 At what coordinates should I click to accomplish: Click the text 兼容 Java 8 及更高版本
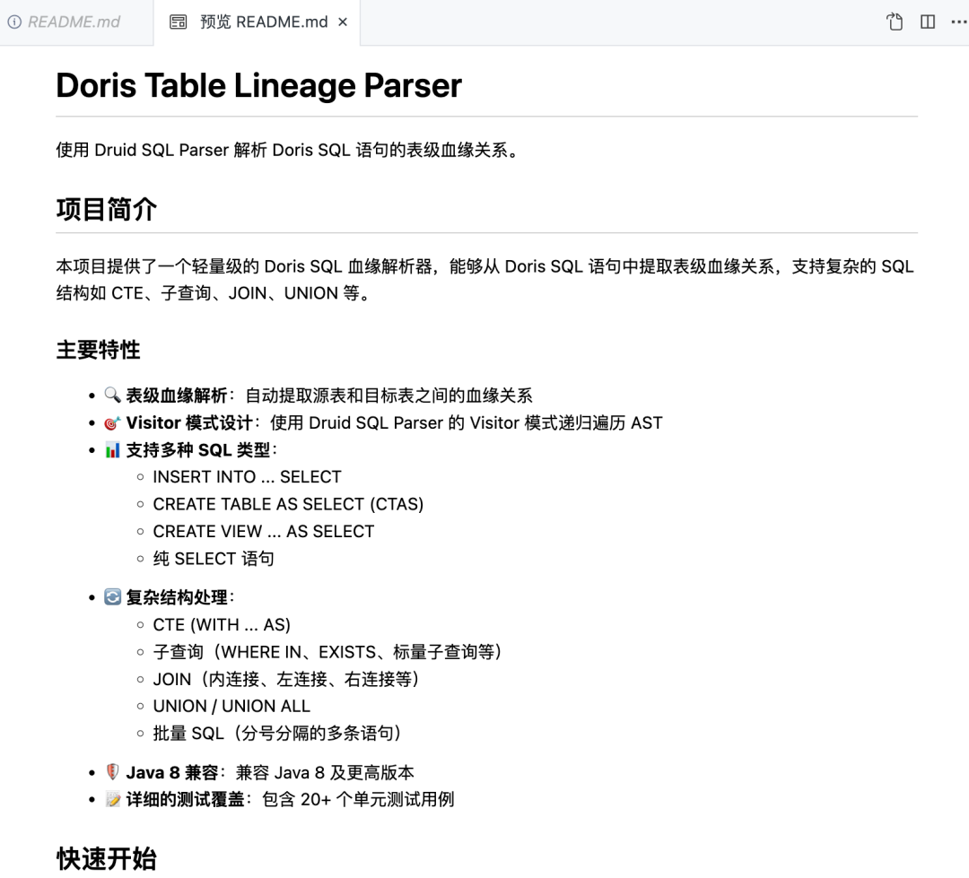click(325, 772)
